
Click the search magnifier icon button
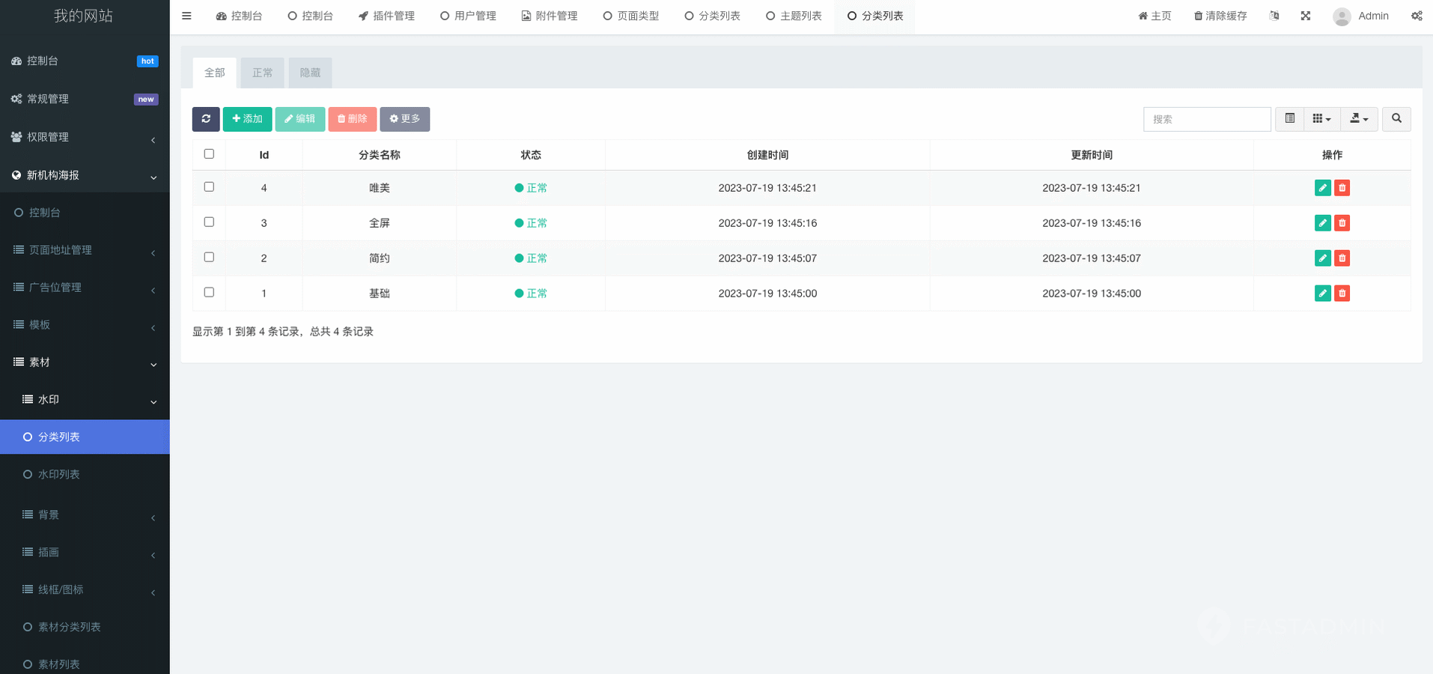[1396, 119]
